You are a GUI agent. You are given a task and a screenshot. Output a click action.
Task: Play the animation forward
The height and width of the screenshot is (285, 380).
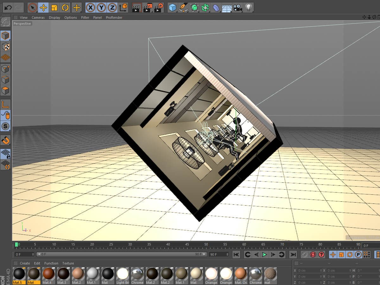pos(264,254)
